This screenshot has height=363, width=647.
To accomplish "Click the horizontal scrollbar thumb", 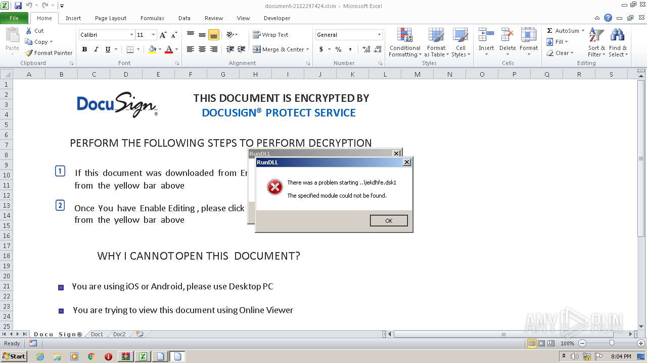I will point(503,334).
